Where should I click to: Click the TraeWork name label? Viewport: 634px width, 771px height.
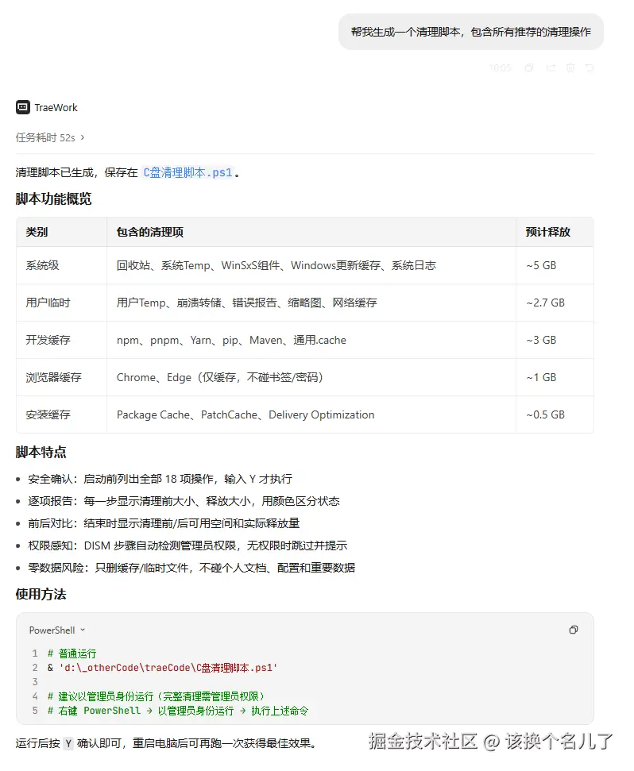coord(56,108)
